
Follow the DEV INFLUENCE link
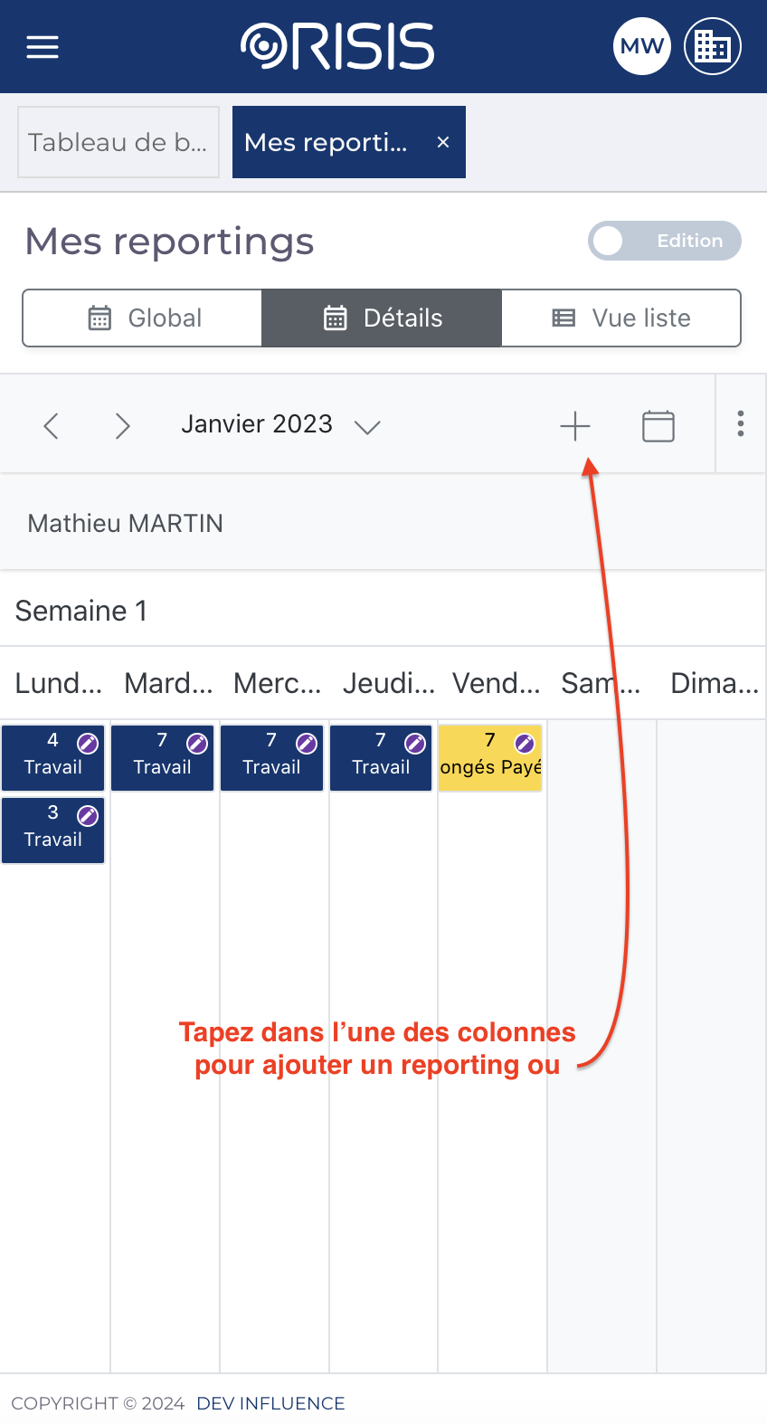pos(270,1403)
